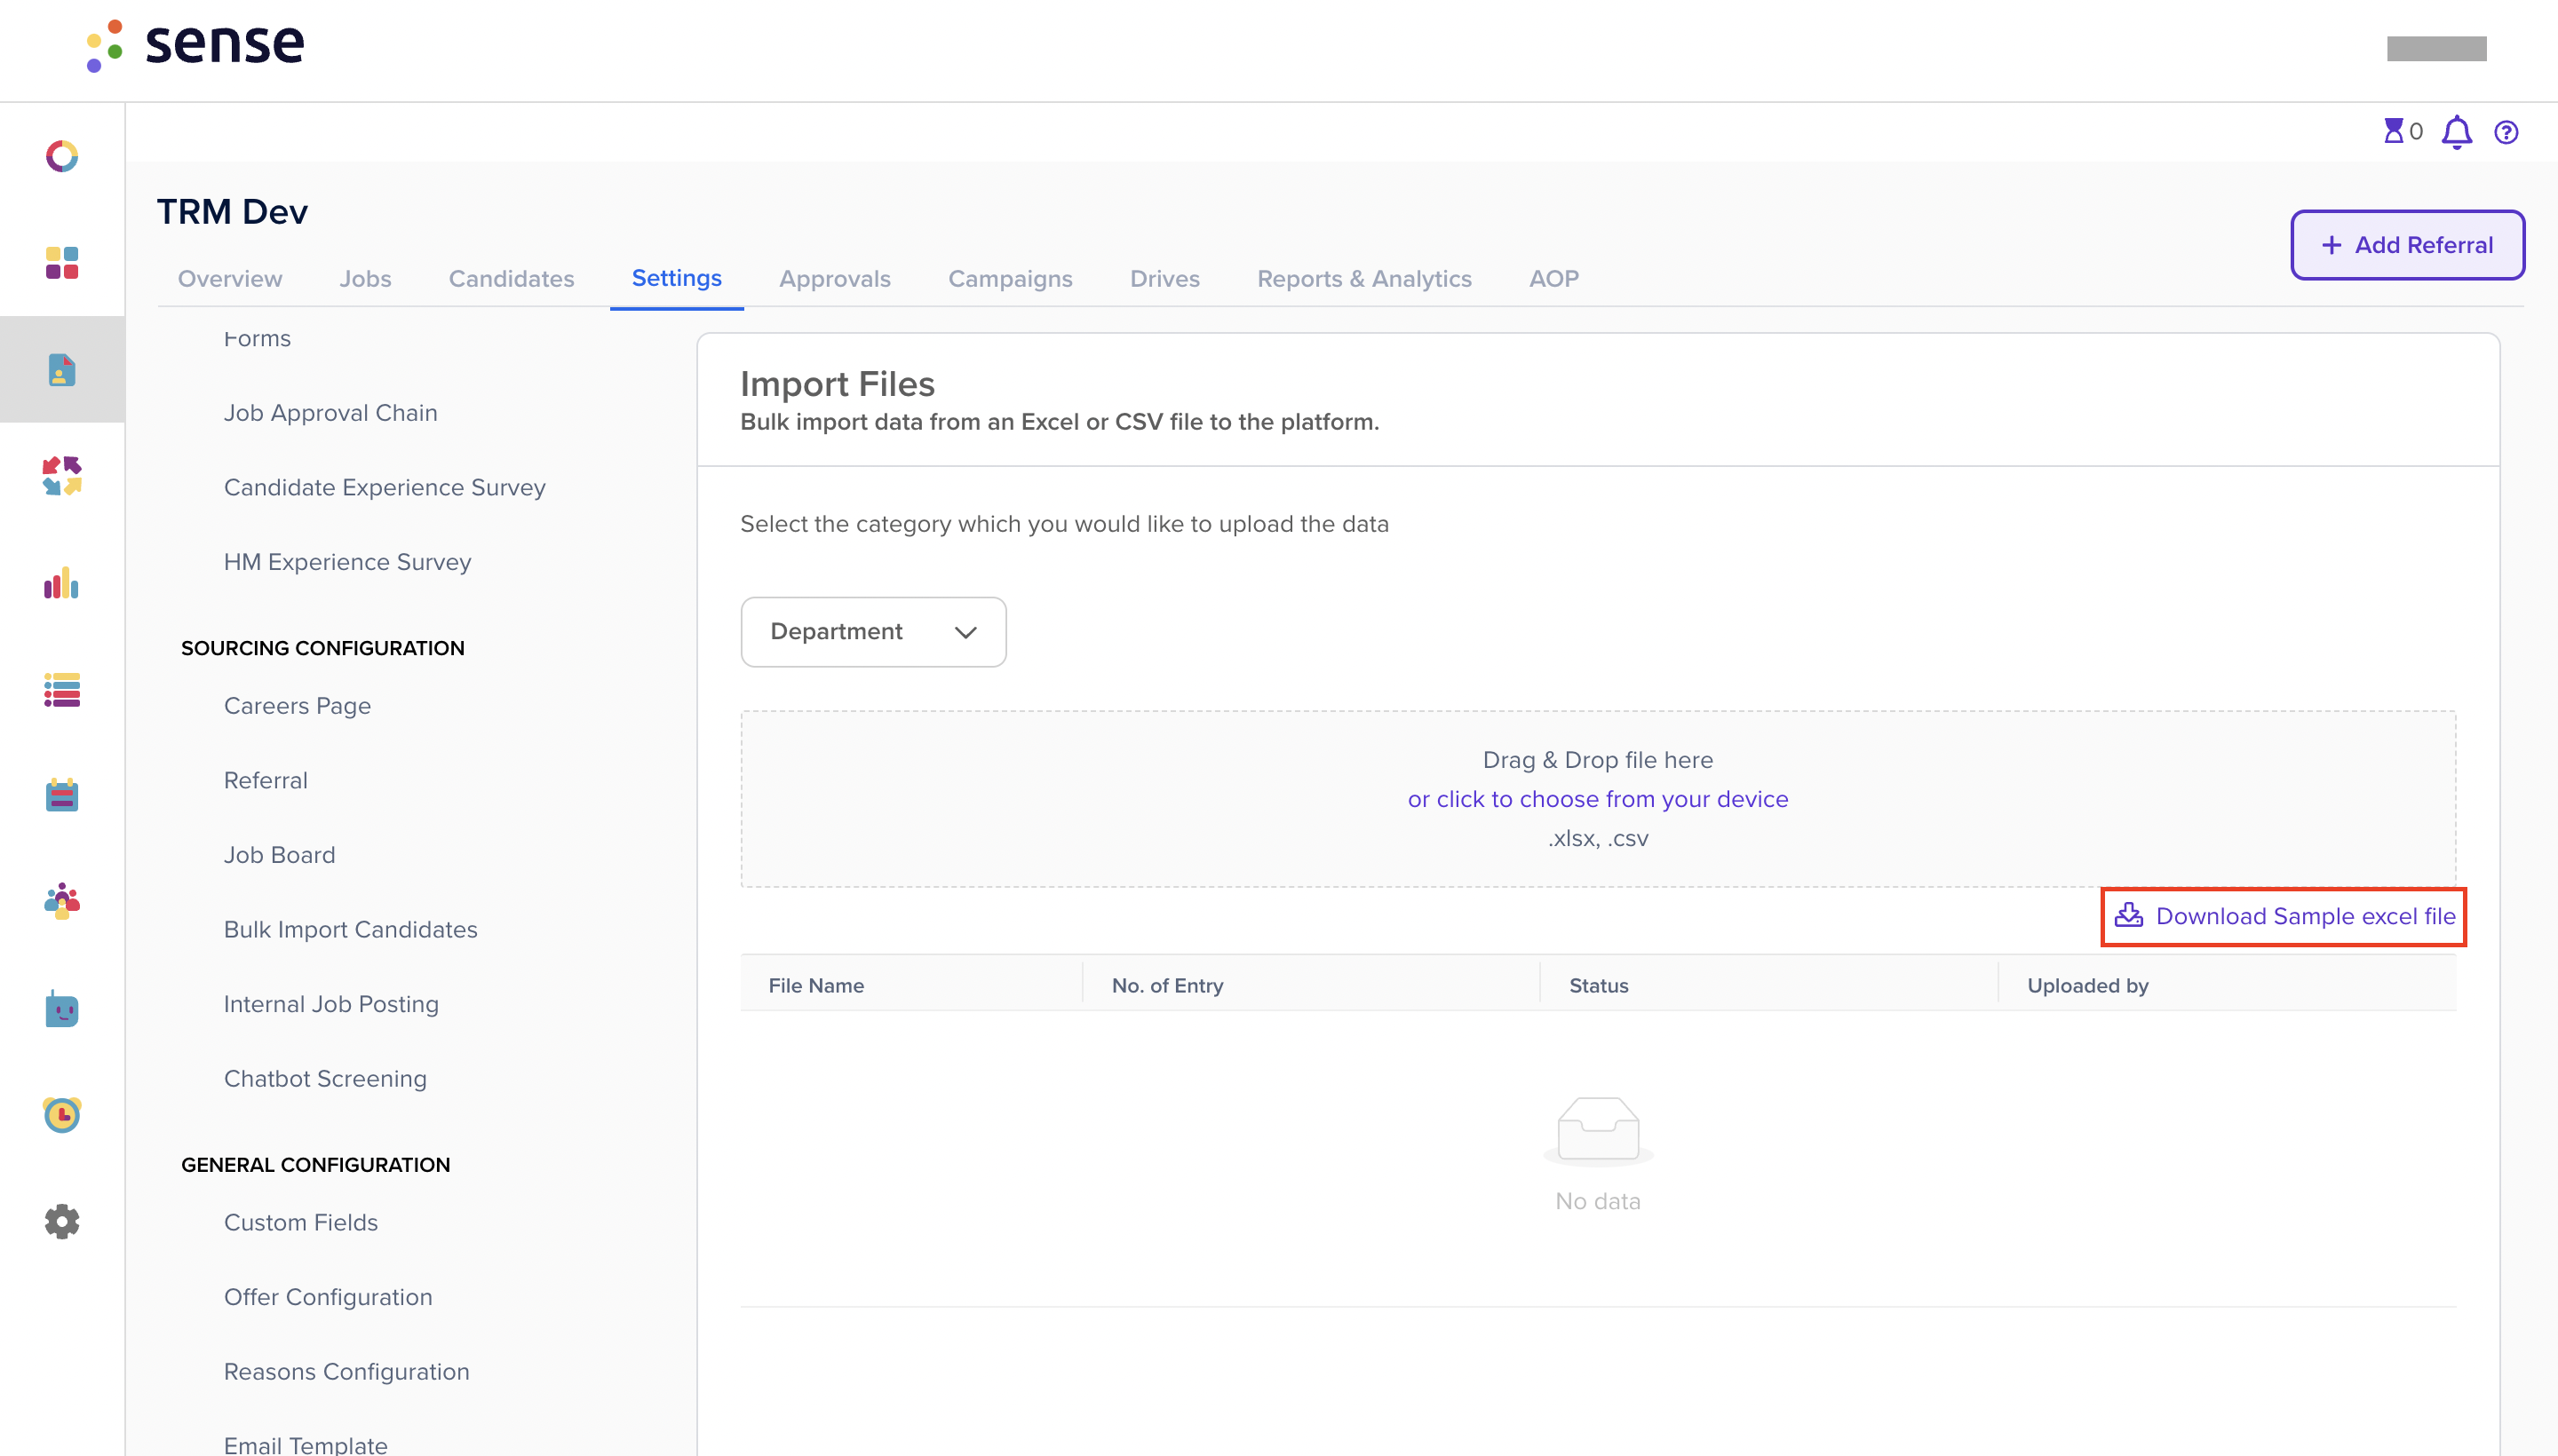The image size is (2558, 1456).
Task: Switch to the Reports & Analytics tab
Action: pos(1364,279)
